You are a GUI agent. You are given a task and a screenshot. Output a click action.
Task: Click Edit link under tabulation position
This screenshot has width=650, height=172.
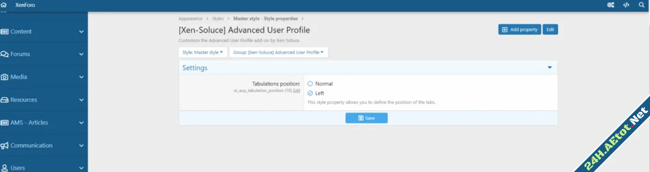click(x=297, y=91)
